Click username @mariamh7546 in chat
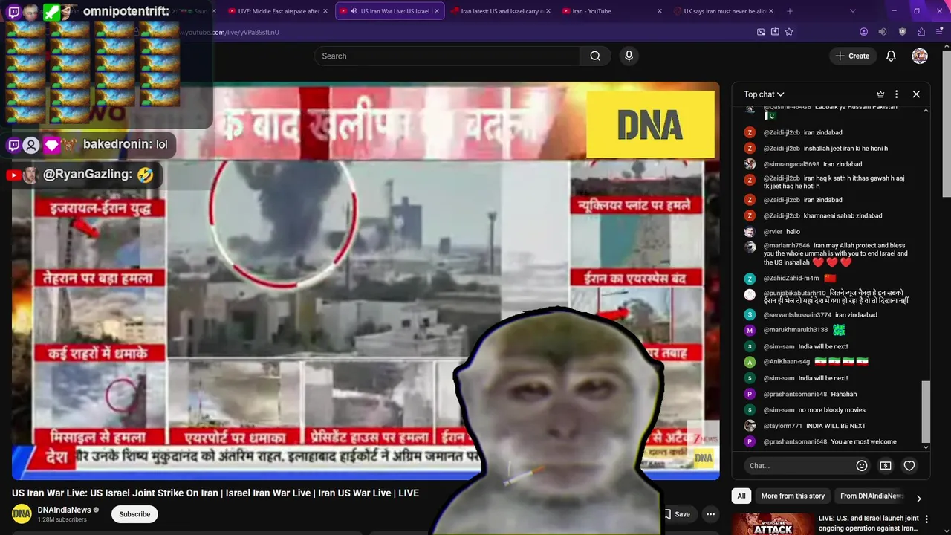 pyautogui.click(x=786, y=245)
